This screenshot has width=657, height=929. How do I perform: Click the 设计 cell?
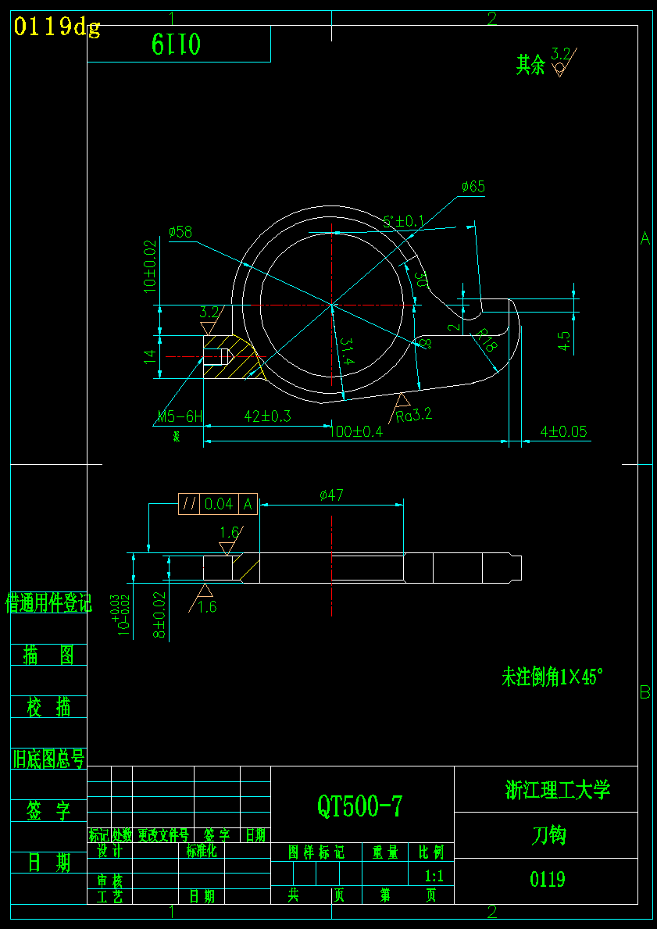(109, 852)
